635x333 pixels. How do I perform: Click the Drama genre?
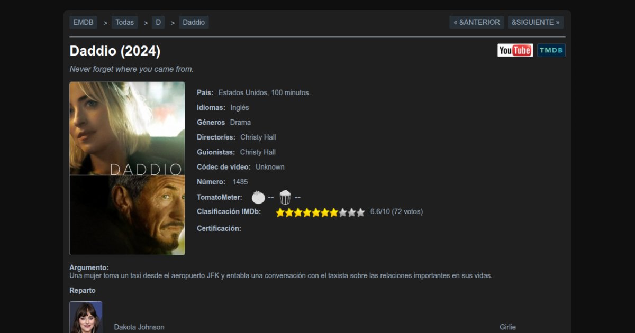pyautogui.click(x=240, y=122)
